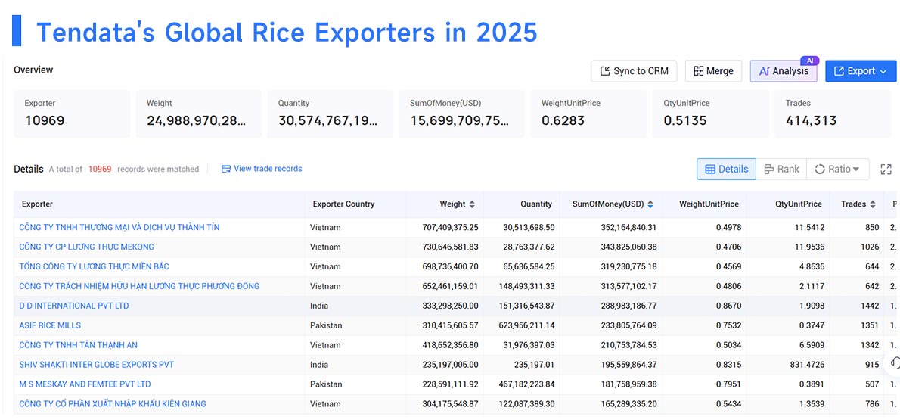
Task: Open CÔNG TY CỔ PHẦN XUẤT NHẬP KHẨU KIÊN GIANG
Action: pyautogui.click(x=113, y=403)
